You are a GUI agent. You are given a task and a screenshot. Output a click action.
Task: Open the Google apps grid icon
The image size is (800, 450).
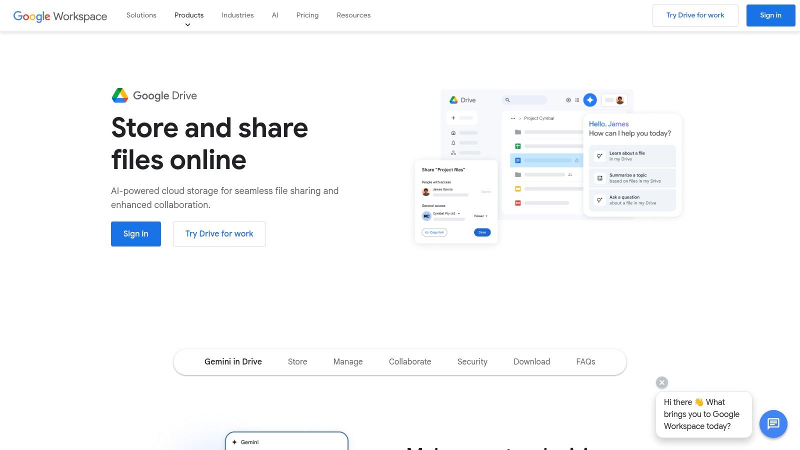[577, 100]
